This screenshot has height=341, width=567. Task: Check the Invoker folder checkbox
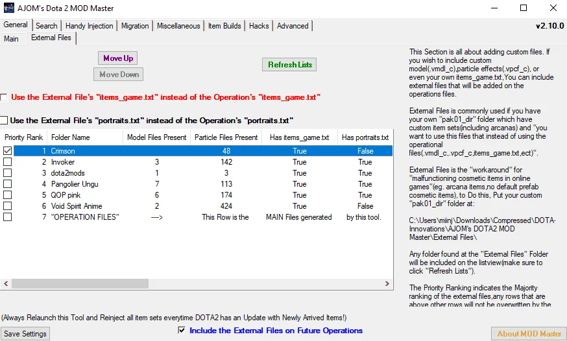point(7,162)
